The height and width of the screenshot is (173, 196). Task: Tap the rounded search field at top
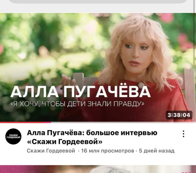pyautogui.click(x=98, y=1)
